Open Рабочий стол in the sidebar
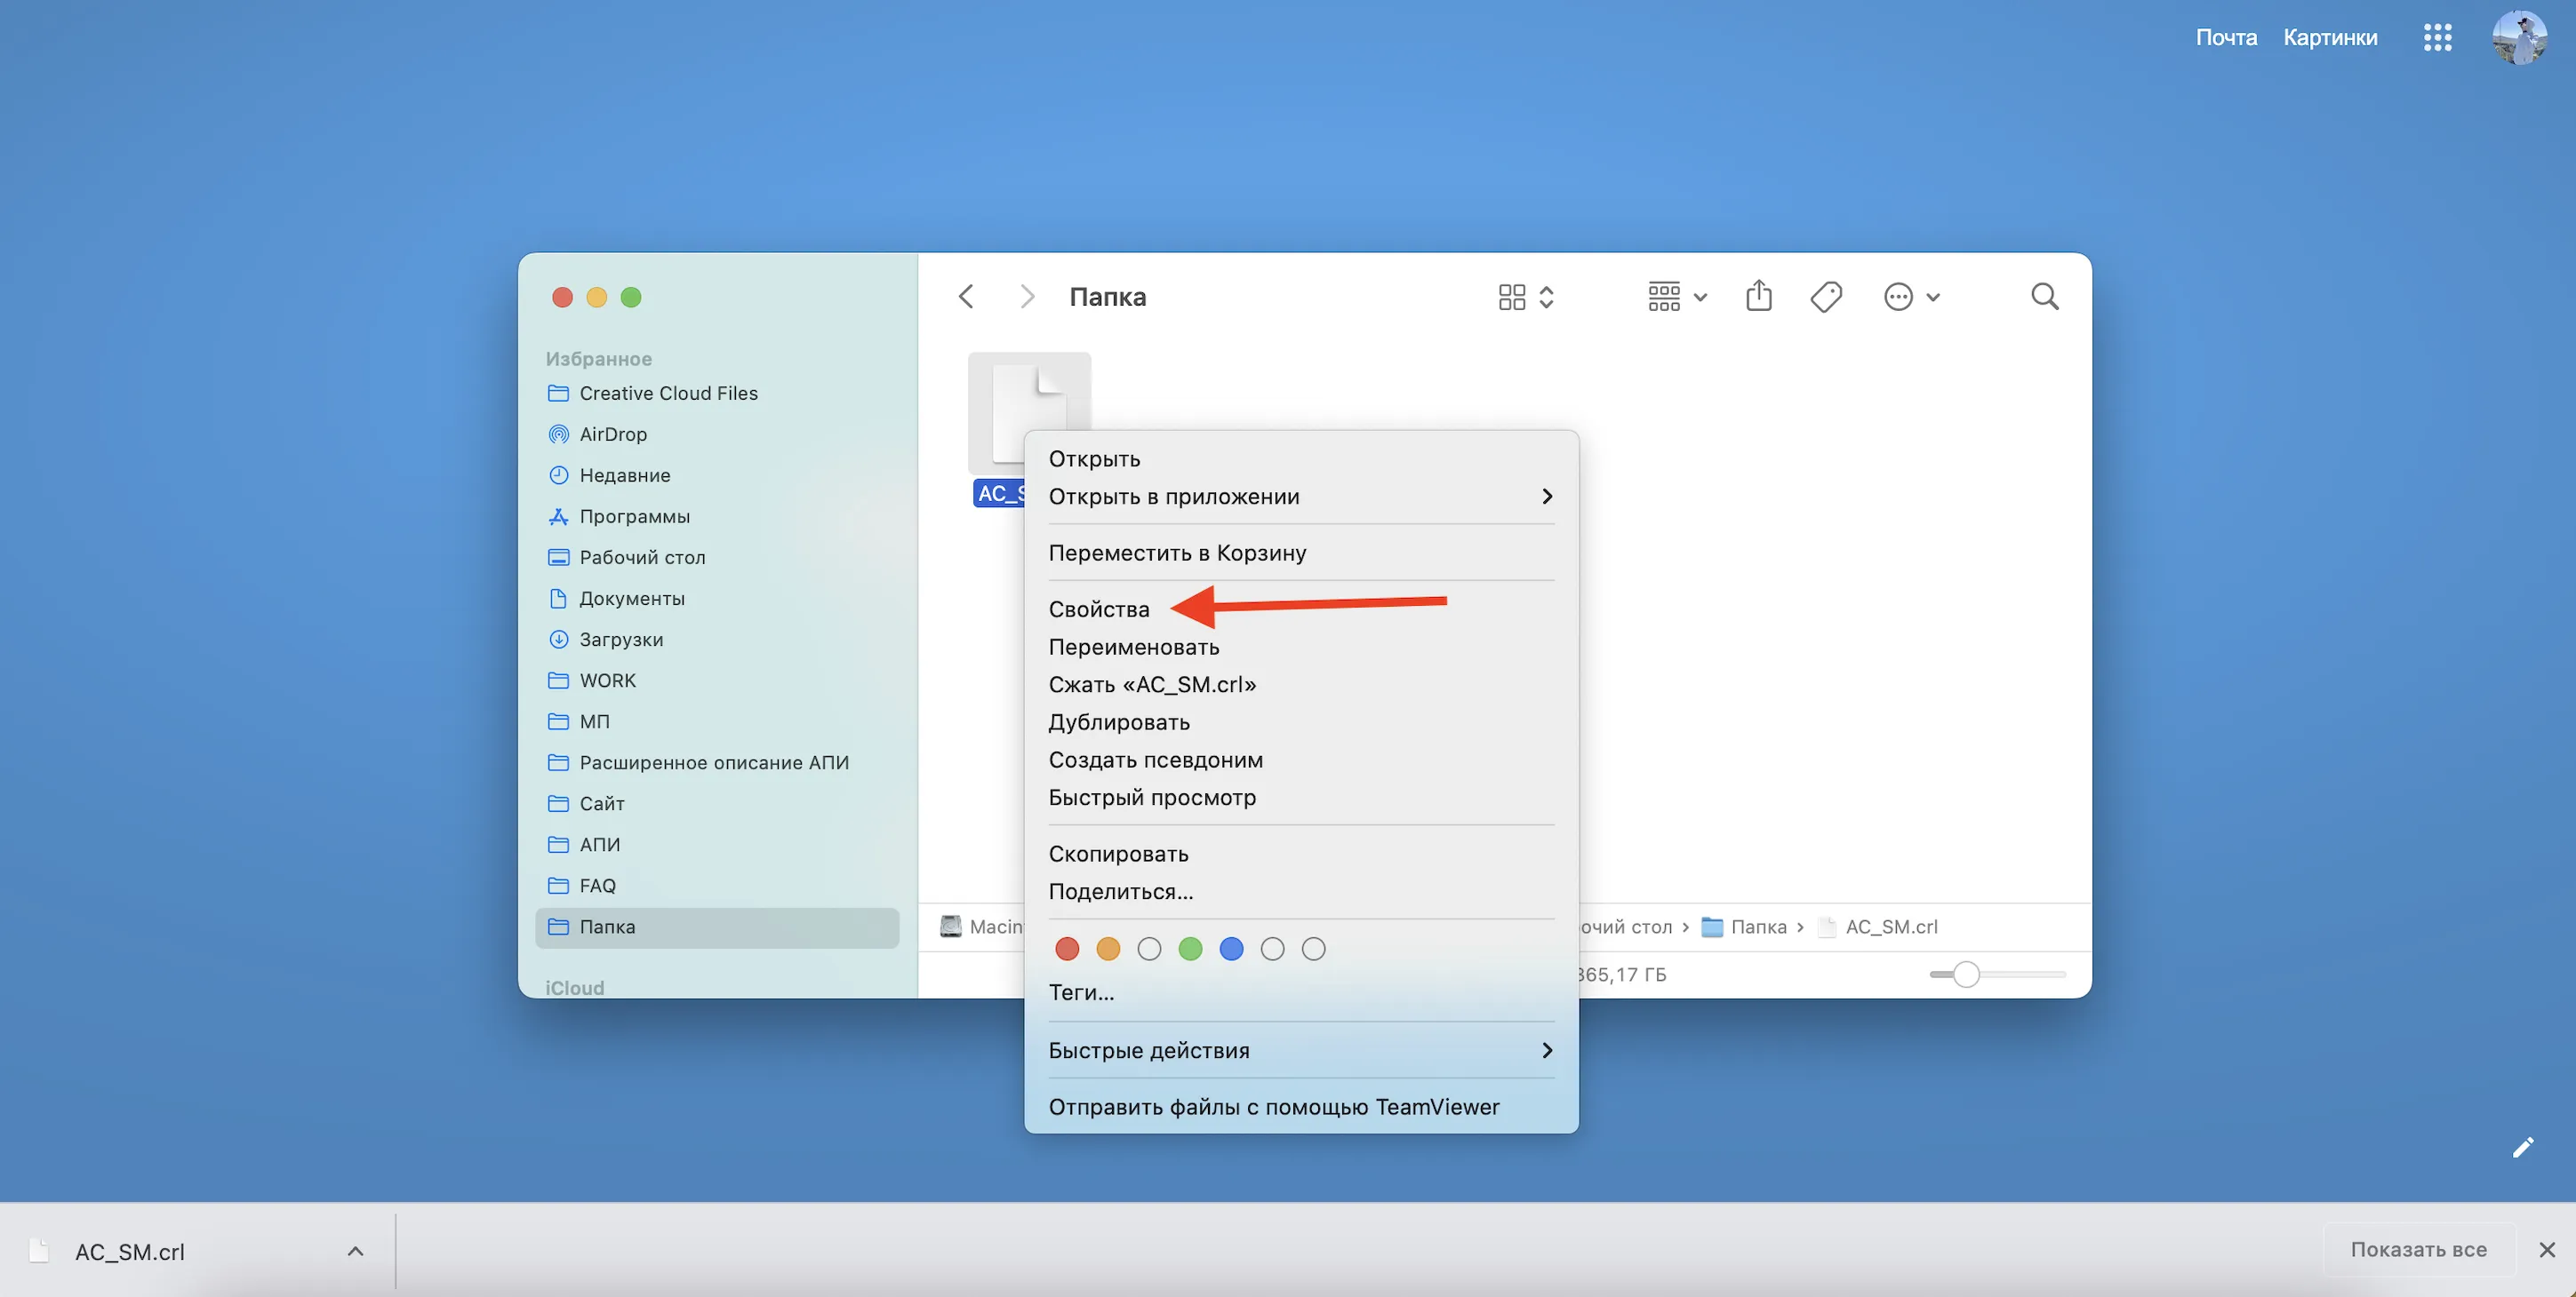This screenshot has height=1297, width=2576. (x=717, y=557)
